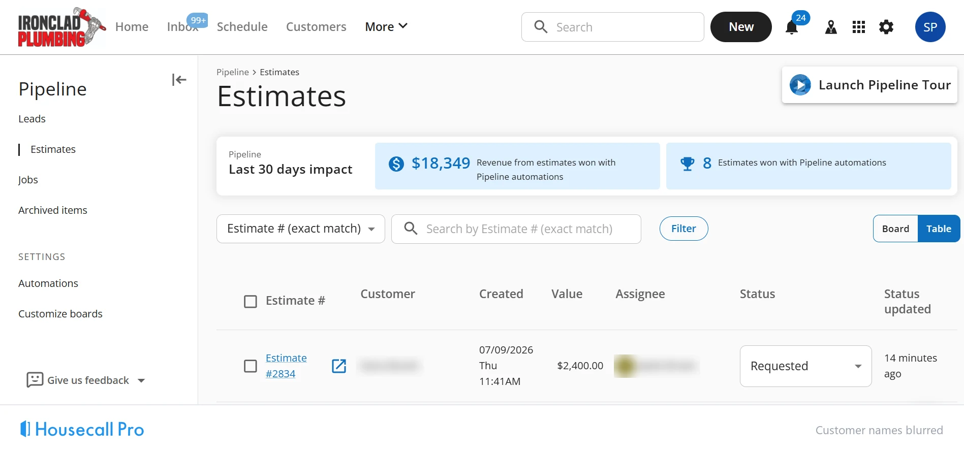Screen dimensions: 964x453
Task: Check the box for Estimate #2834
Action: 251,366
